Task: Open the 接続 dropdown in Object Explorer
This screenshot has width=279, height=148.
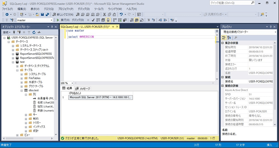Action: [x=7, y=32]
